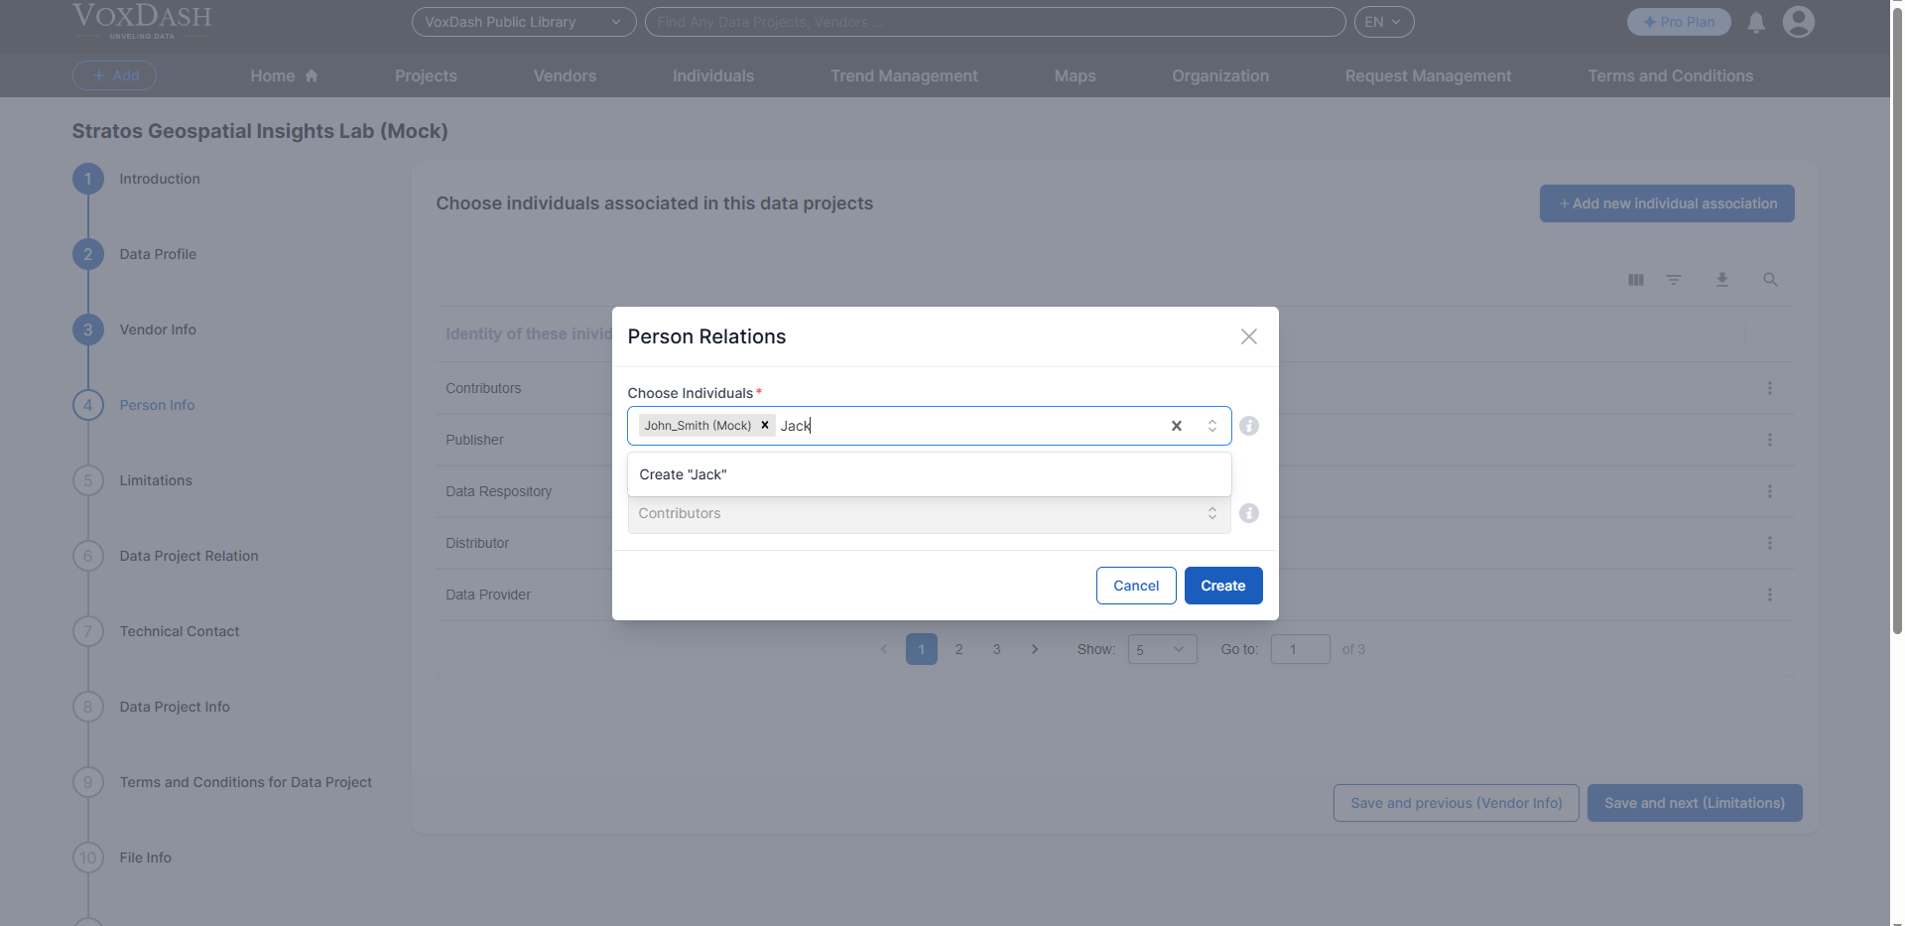The width and height of the screenshot is (1905, 926).
Task: Open notifications bell
Action: 1755,22
